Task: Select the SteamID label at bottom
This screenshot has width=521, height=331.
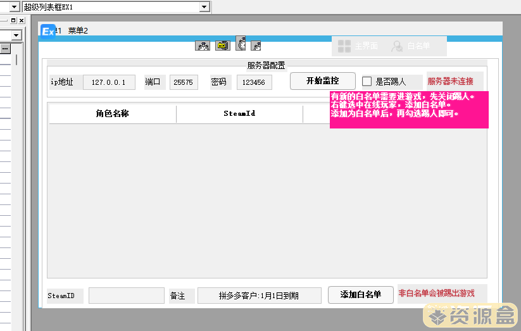Action: pyautogui.click(x=65, y=296)
